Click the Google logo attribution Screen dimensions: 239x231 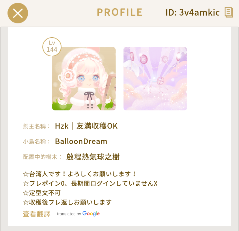click(91, 214)
